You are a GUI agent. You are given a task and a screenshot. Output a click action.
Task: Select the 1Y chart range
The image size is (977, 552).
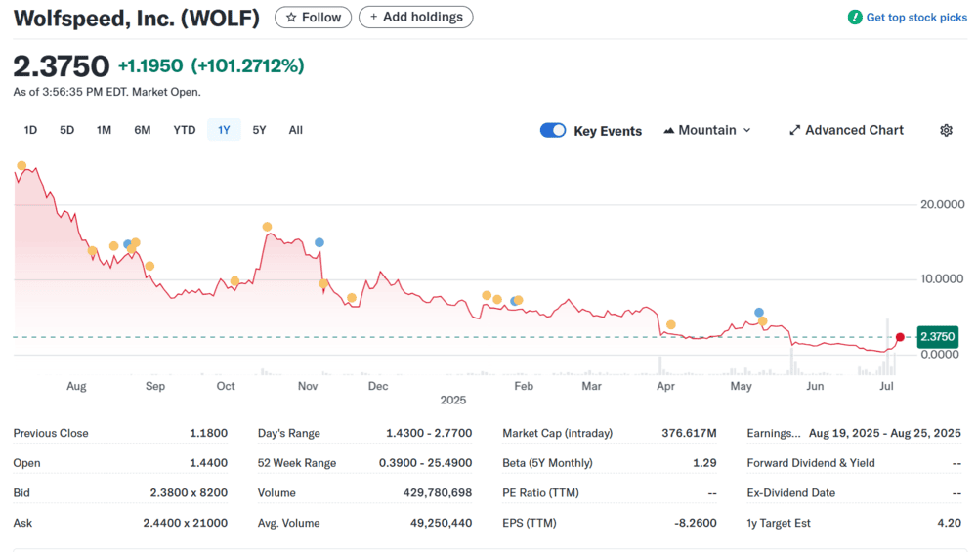click(x=224, y=130)
